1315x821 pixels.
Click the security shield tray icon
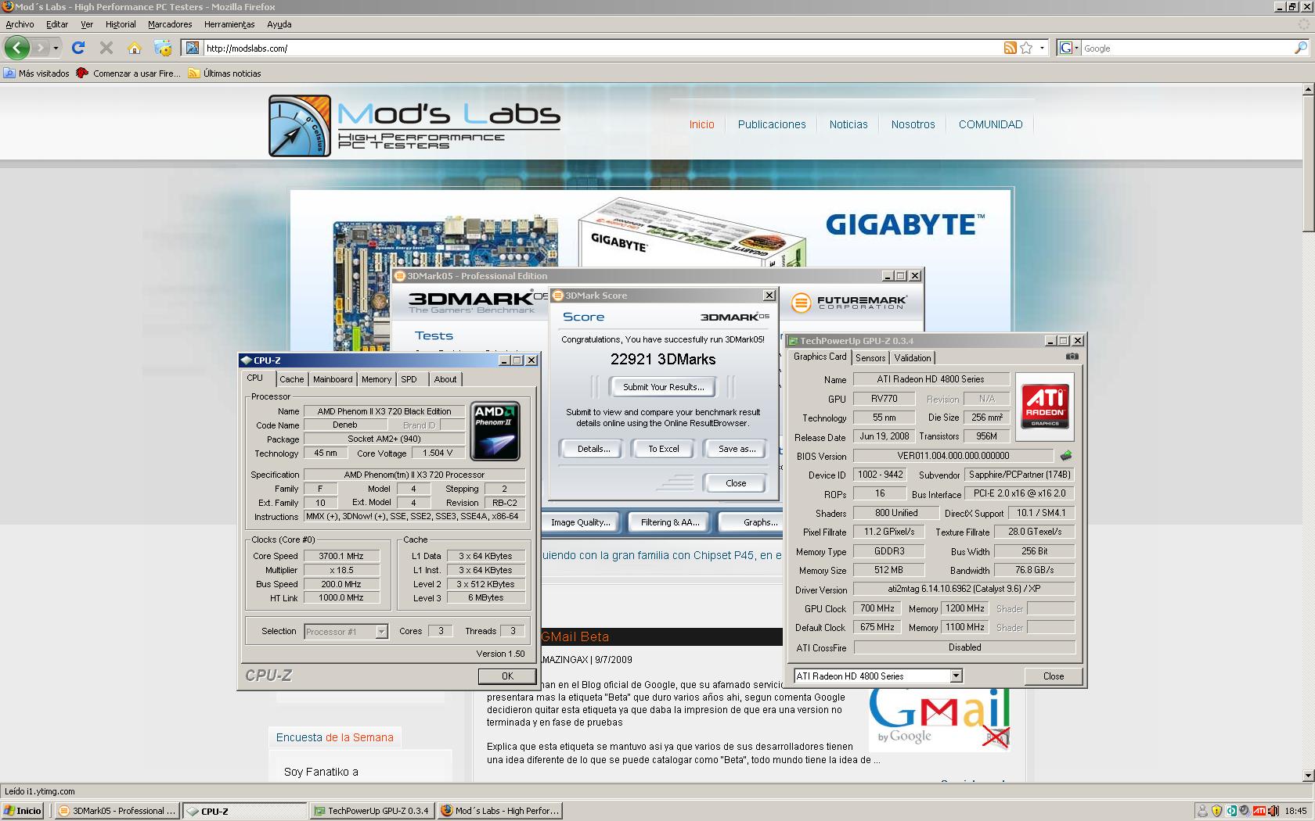click(1216, 811)
